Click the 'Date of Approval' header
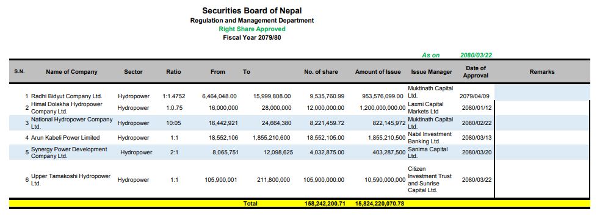Viewport: 597px width, 222px height. point(476,72)
